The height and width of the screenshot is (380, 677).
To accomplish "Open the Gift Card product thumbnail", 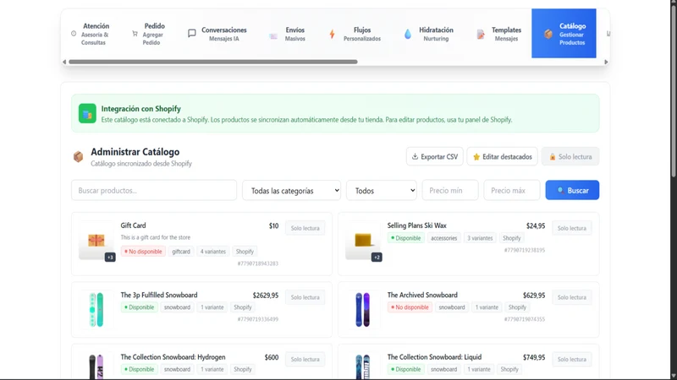I will coord(96,241).
